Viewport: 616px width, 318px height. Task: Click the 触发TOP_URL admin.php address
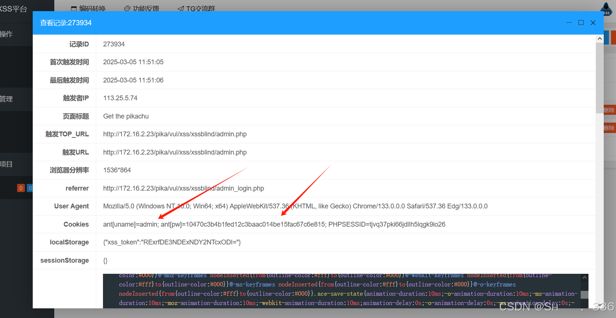click(175, 134)
